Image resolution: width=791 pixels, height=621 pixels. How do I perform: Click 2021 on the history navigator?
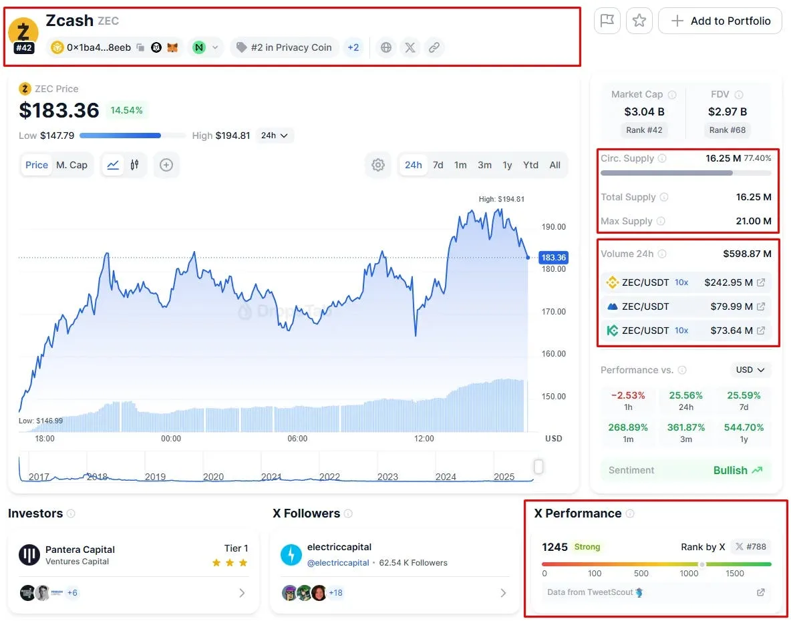(271, 477)
